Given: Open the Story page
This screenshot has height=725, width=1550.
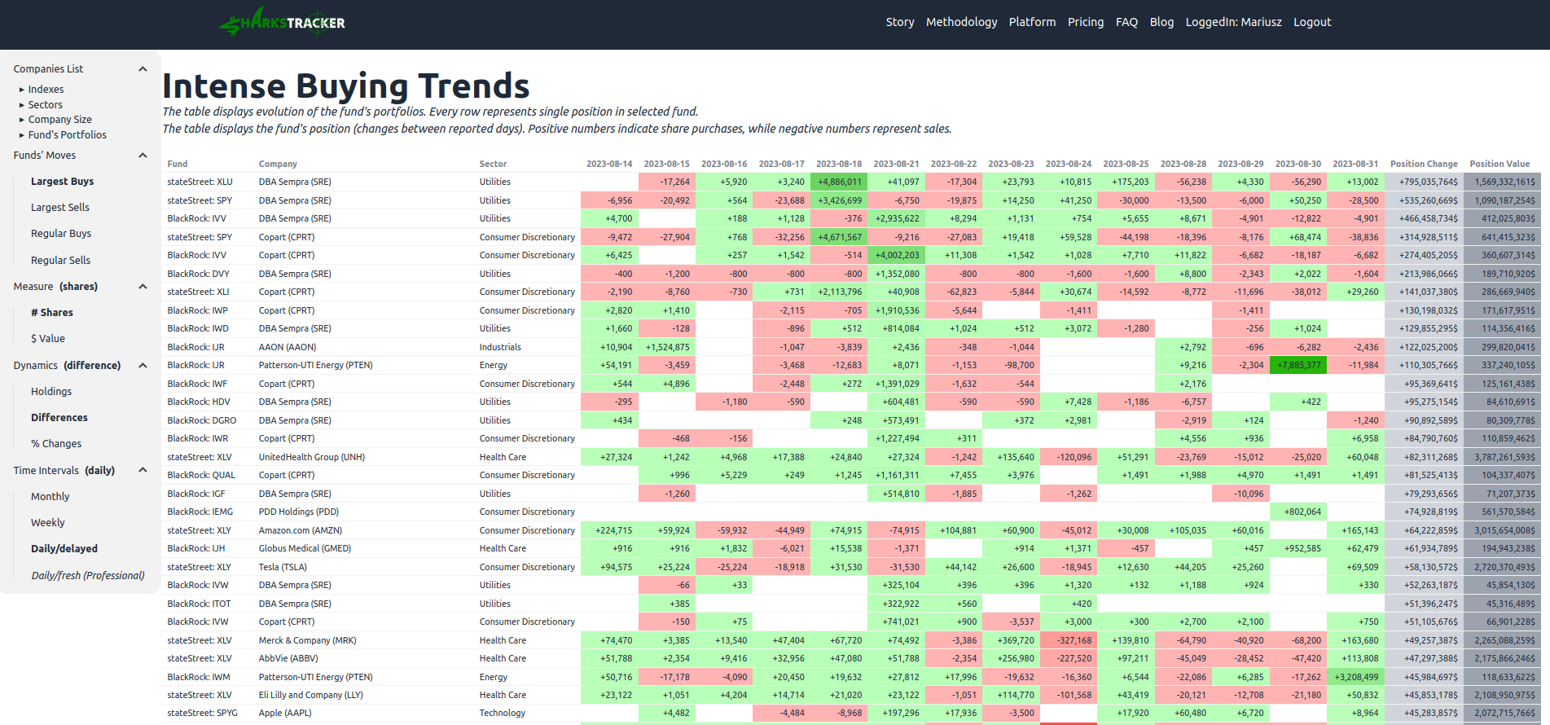Looking at the screenshot, I should (900, 22).
